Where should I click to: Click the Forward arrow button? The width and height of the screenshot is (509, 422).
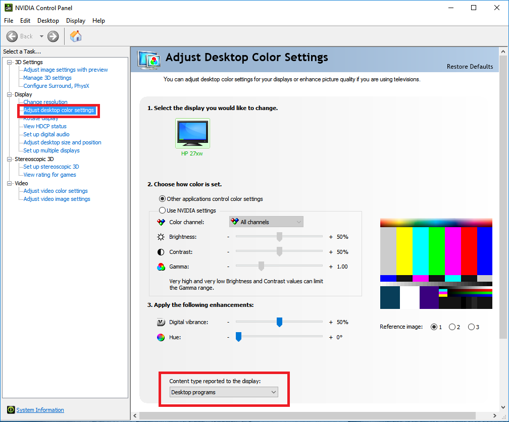coord(53,36)
